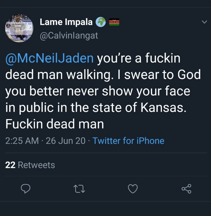The width and height of the screenshot is (211, 216).
Task: Visit the @Calvinlangat handle
Action: pyautogui.click(x=69, y=35)
